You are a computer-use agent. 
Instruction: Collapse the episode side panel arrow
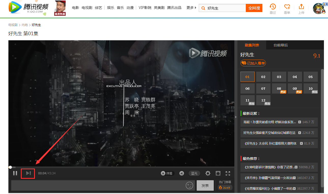[236, 117]
